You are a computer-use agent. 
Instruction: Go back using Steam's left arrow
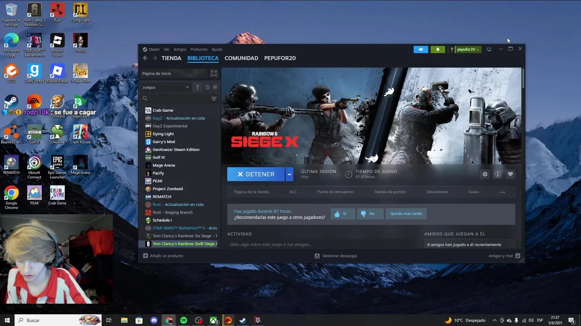(x=145, y=58)
